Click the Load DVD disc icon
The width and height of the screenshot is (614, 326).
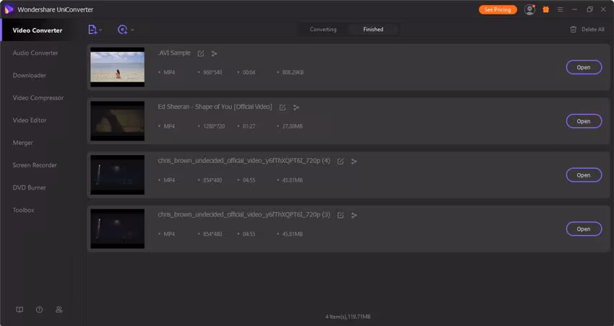coord(122,30)
